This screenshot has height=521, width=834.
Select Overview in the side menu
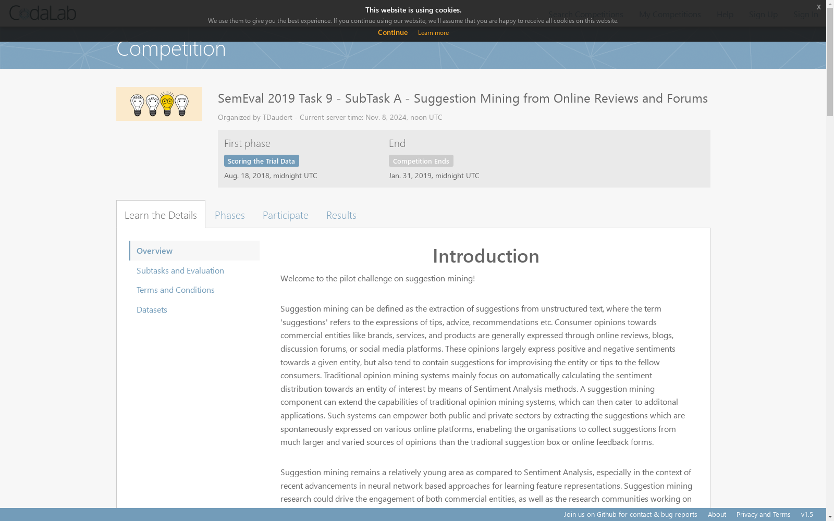194,251
